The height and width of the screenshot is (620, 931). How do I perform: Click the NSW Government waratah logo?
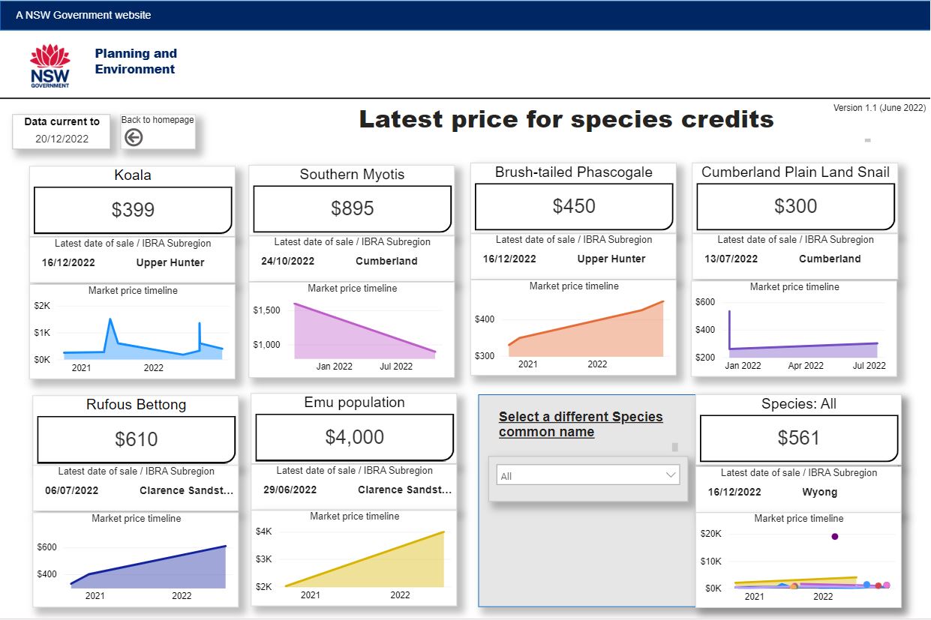click(x=50, y=66)
